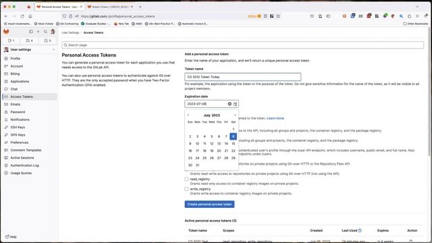Click the GitLab logo in the sidebar

(6, 32)
